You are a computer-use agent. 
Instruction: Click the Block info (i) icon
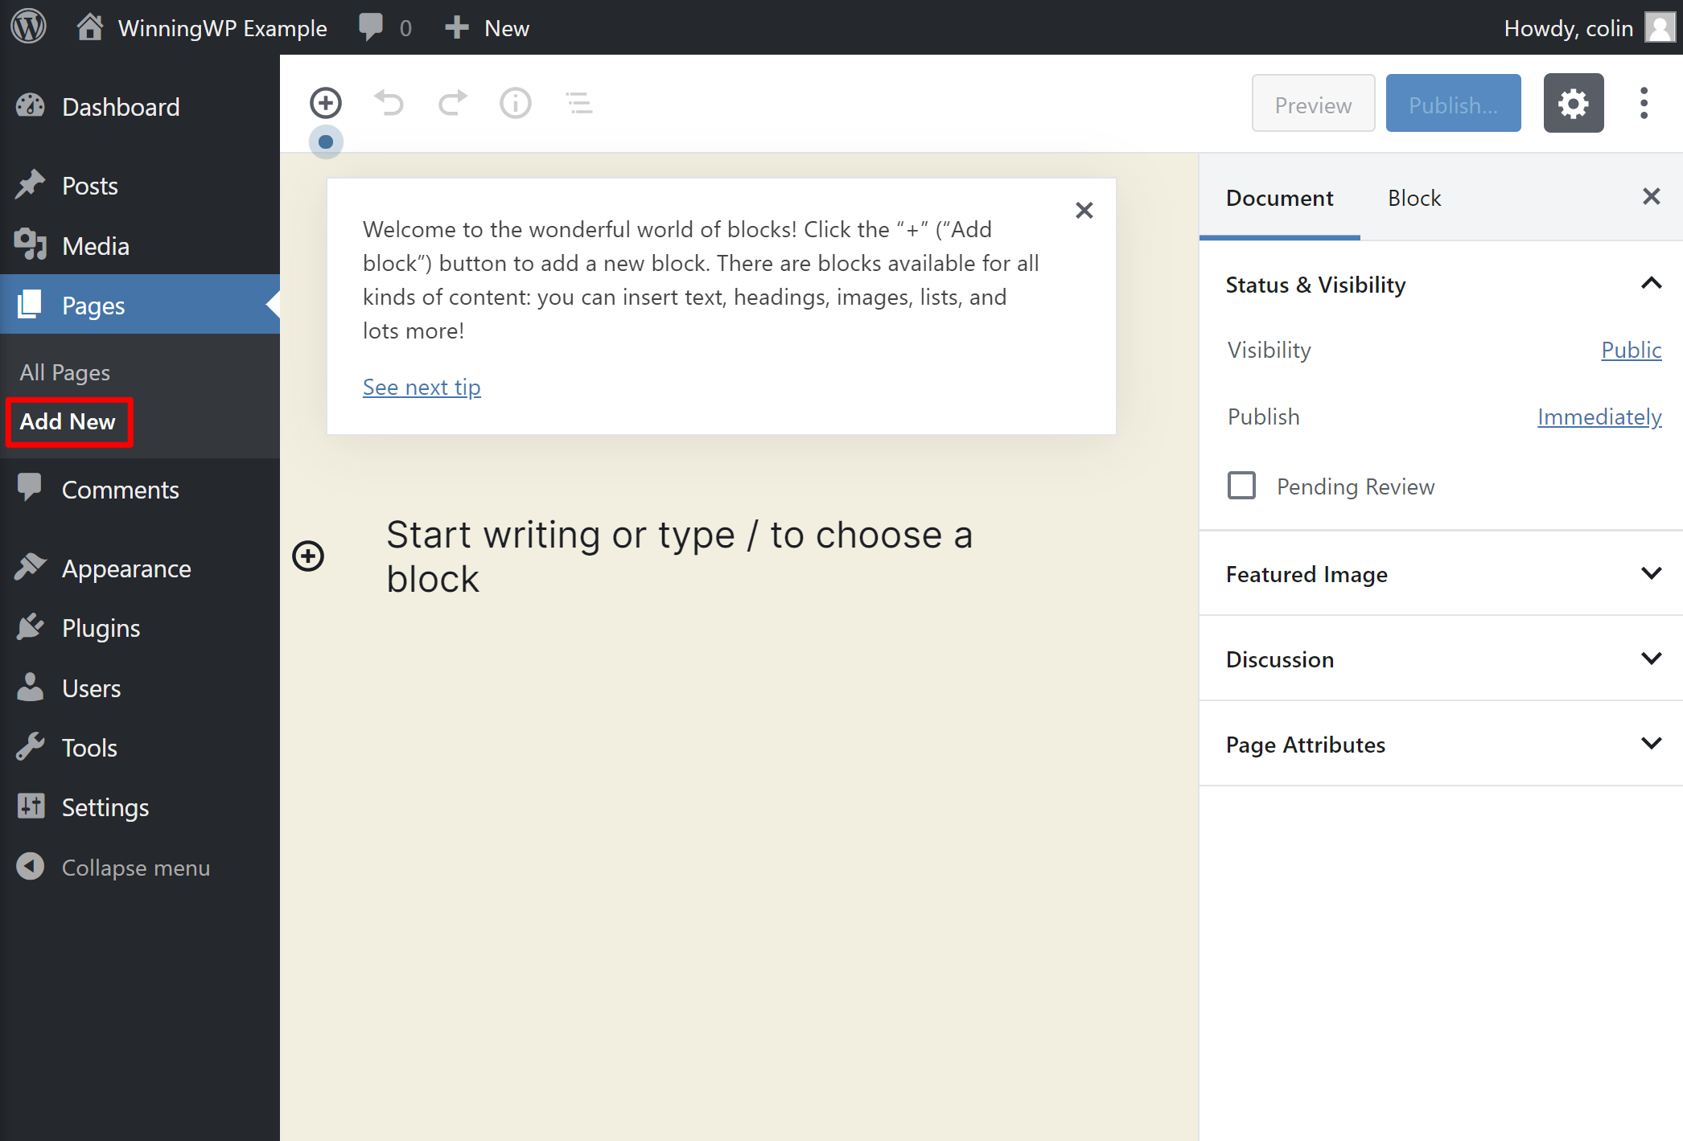[x=515, y=103]
